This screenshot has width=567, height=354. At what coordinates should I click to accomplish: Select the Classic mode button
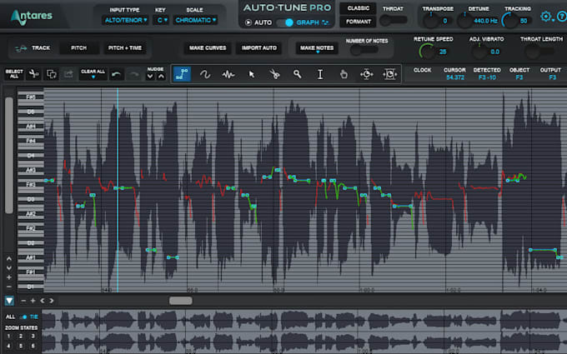point(358,8)
